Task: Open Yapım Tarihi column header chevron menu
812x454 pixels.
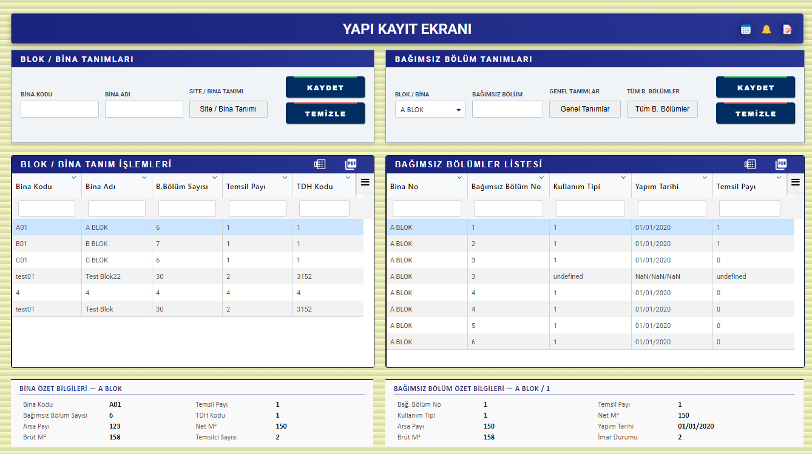Action: pos(705,178)
